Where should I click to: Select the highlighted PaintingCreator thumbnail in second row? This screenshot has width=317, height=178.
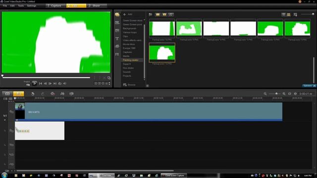162,52
